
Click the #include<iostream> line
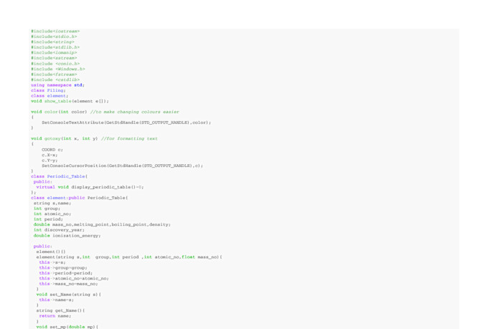coord(55,31)
